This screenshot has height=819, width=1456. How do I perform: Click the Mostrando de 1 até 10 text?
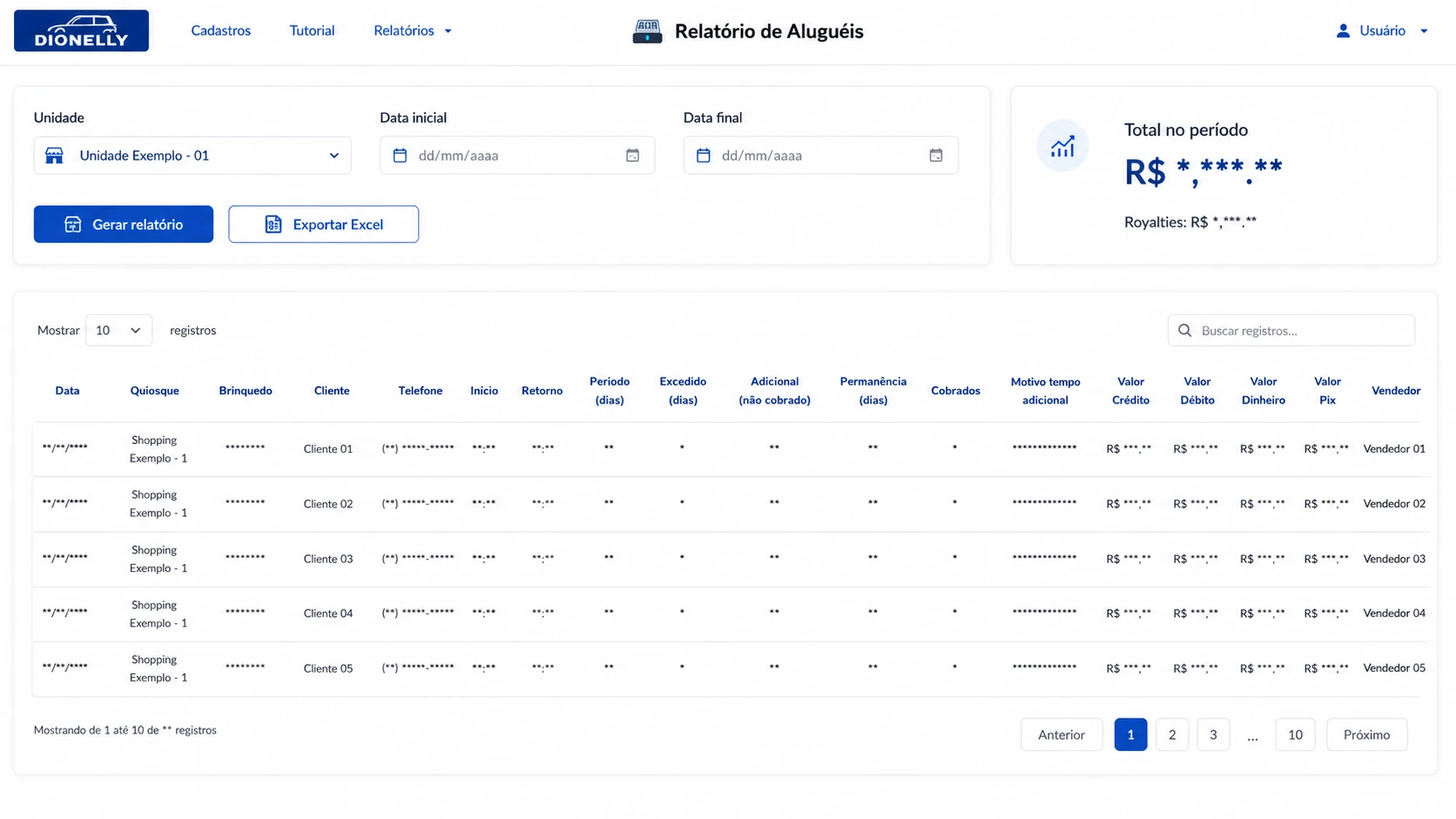pyautogui.click(x=125, y=730)
